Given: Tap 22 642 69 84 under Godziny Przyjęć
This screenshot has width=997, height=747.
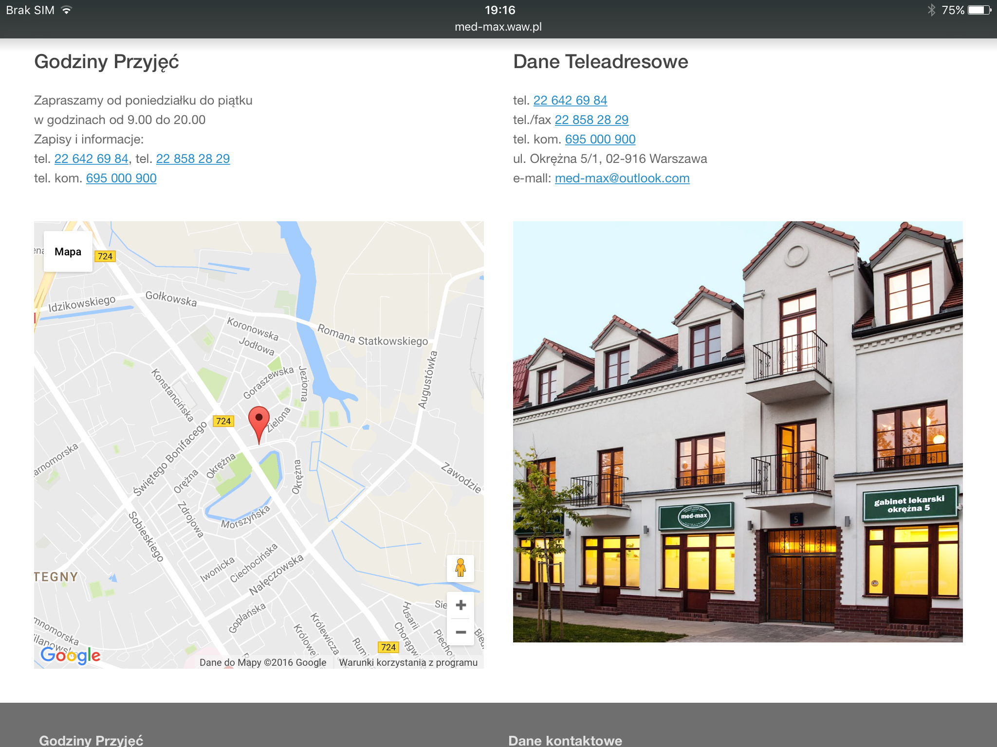Looking at the screenshot, I should [91, 159].
